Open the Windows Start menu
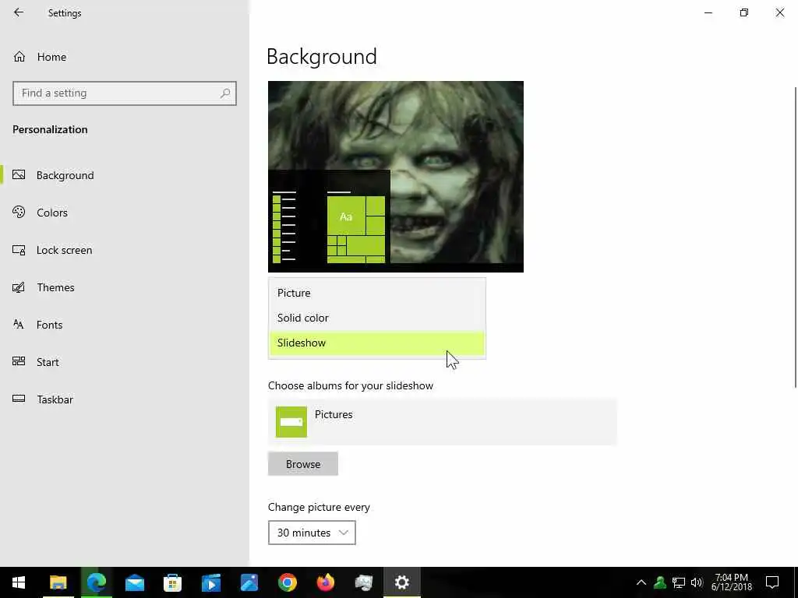 (19, 582)
